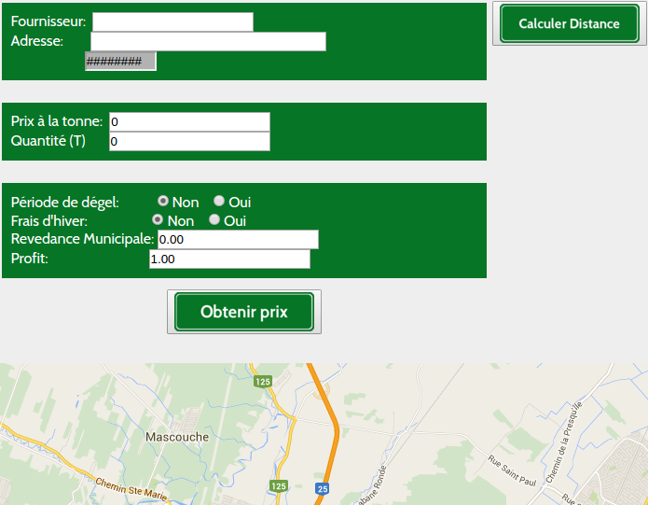Click the lower route 125 shield near Chemin Ste Marie
Viewport: 648px width, 505px height.
point(278,486)
